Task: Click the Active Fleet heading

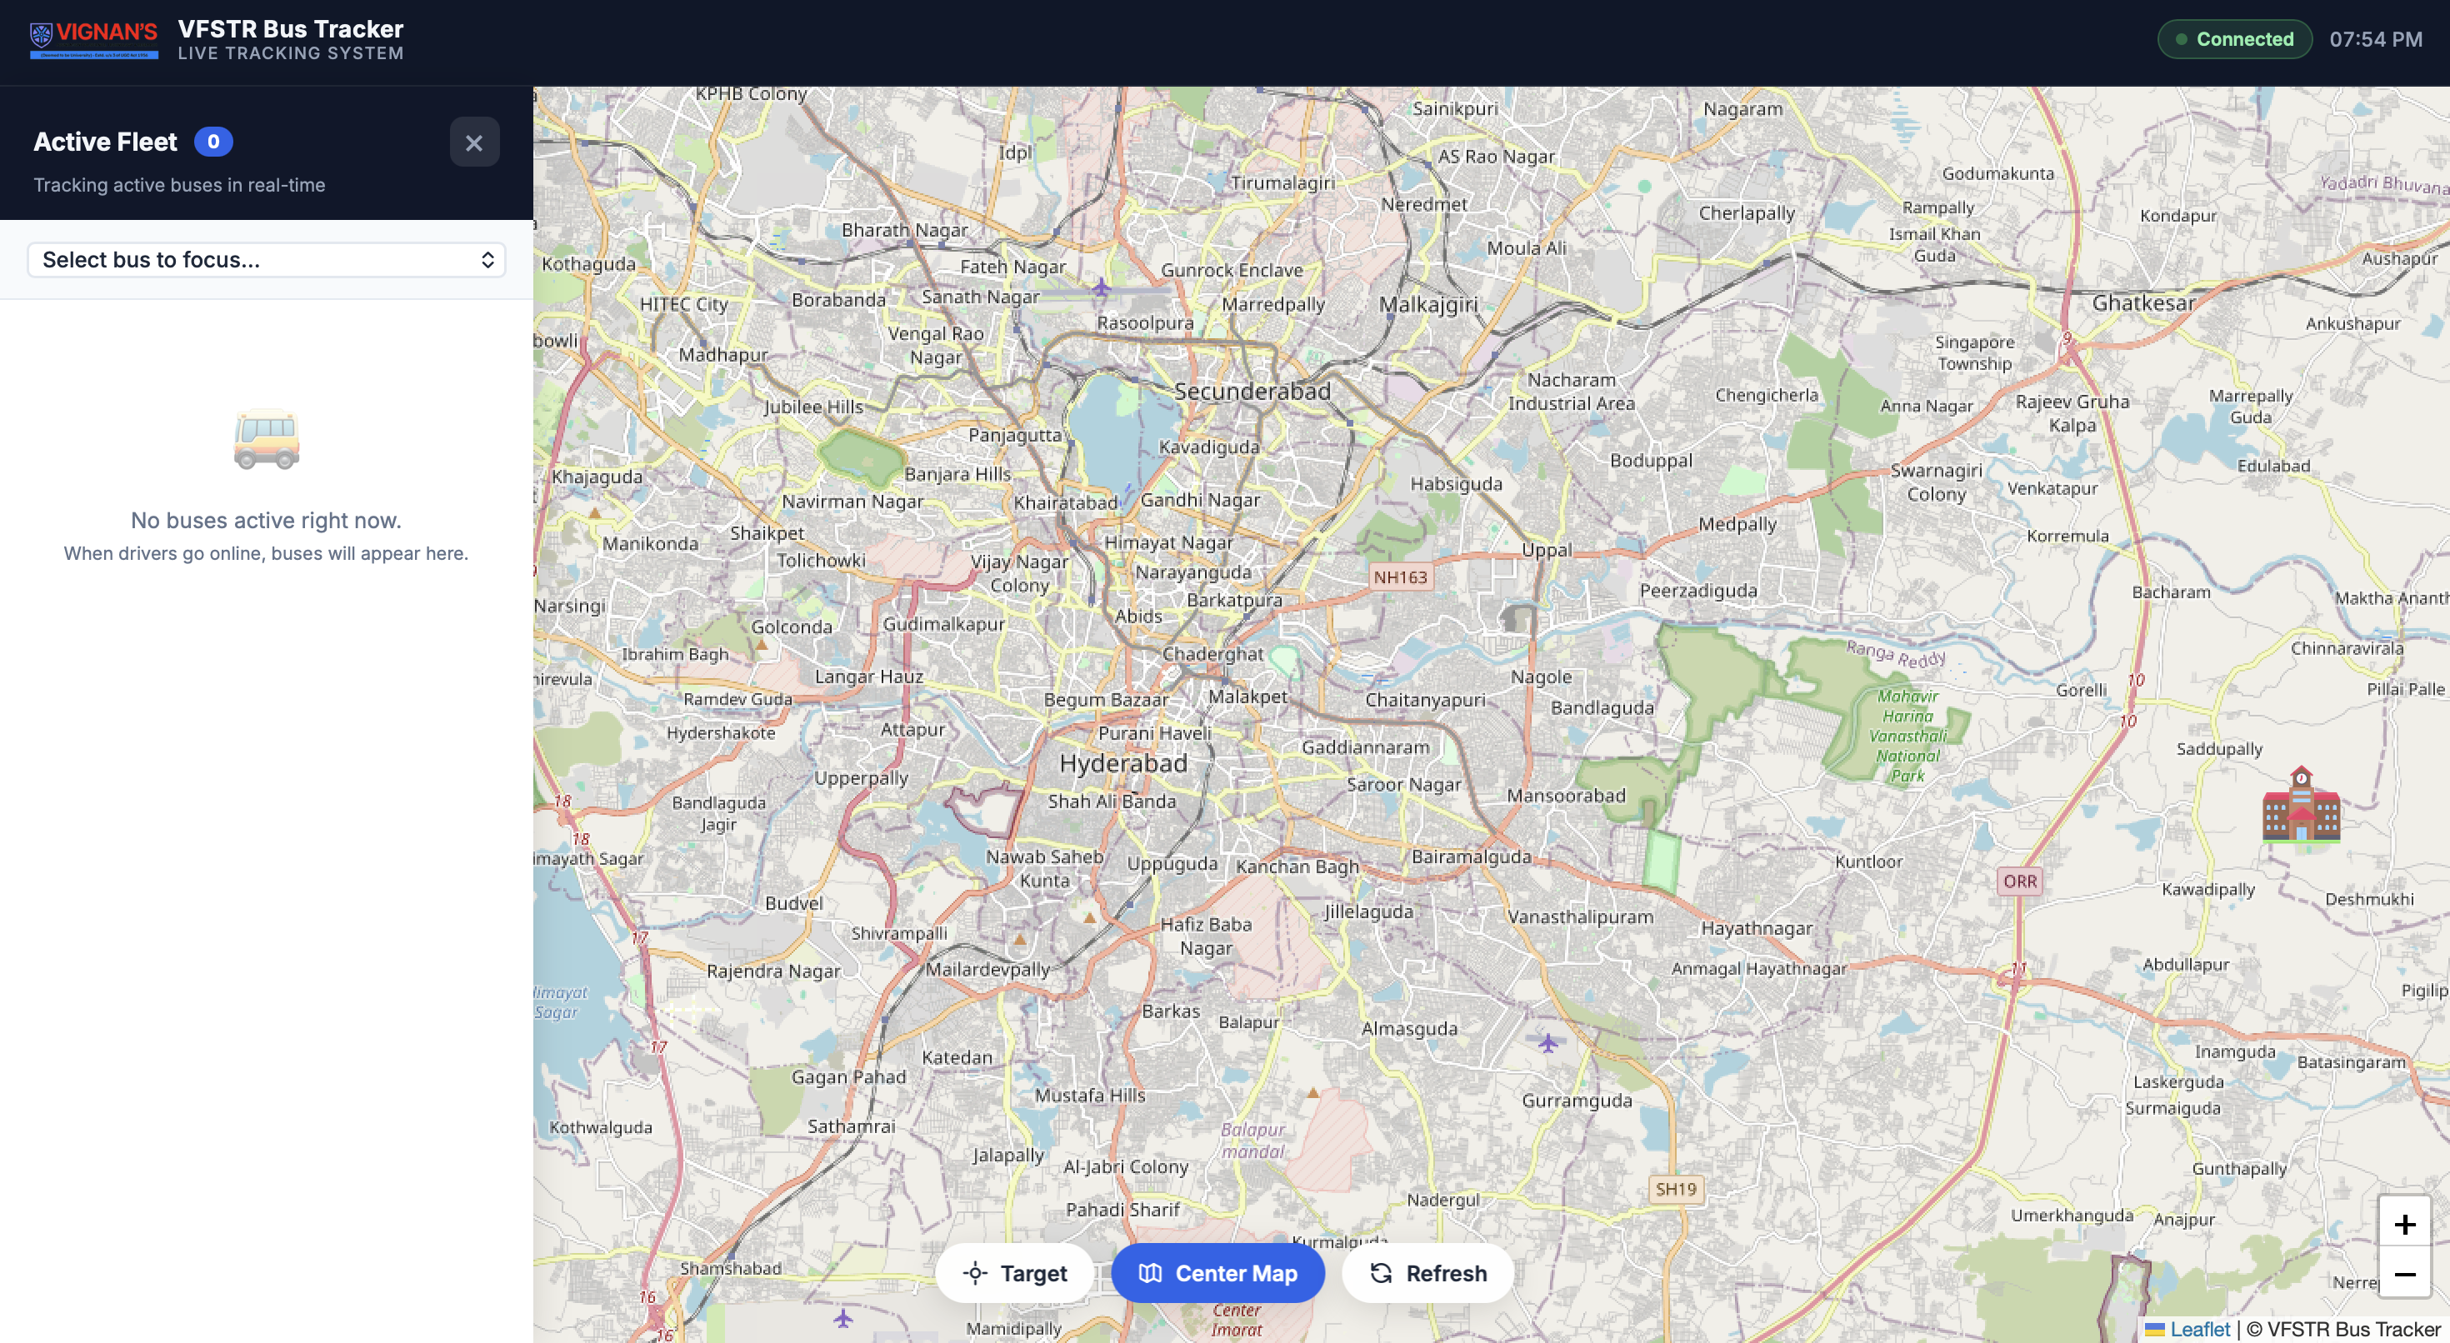Action: pyautogui.click(x=106, y=142)
